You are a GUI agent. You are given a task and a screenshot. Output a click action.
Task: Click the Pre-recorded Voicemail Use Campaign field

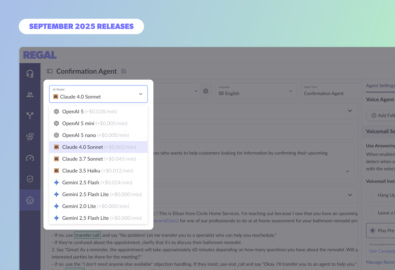(381, 248)
